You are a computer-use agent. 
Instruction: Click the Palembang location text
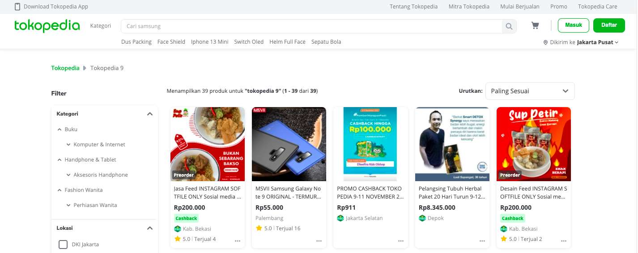[269, 218]
